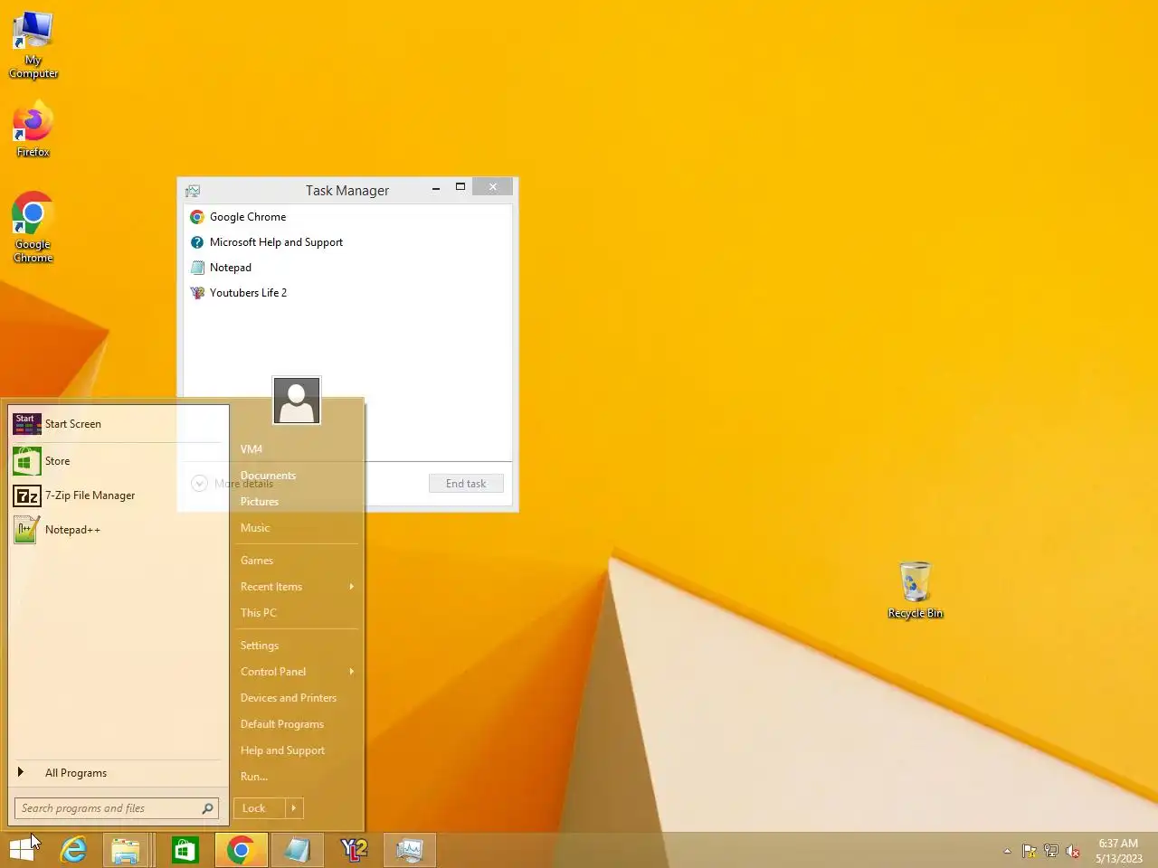Click the muted volume tray icon
Viewport: 1158px width, 868px height.
point(1073,851)
